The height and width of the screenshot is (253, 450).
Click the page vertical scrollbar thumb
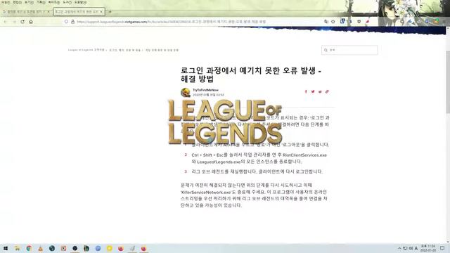coord(448,82)
